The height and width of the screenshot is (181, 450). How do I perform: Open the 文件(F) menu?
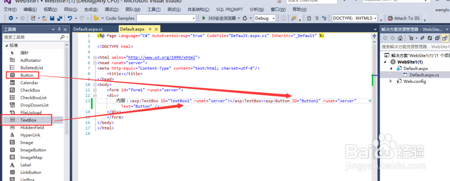(10, 9)
